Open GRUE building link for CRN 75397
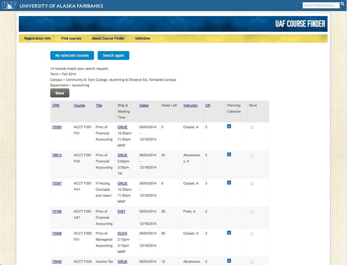 123,183
